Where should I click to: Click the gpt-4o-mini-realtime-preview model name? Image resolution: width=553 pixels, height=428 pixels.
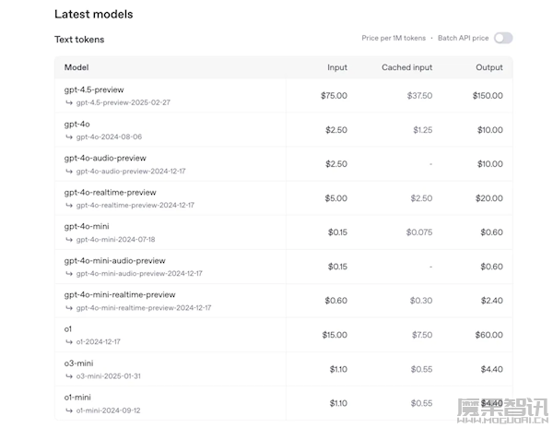click(120, 294)
